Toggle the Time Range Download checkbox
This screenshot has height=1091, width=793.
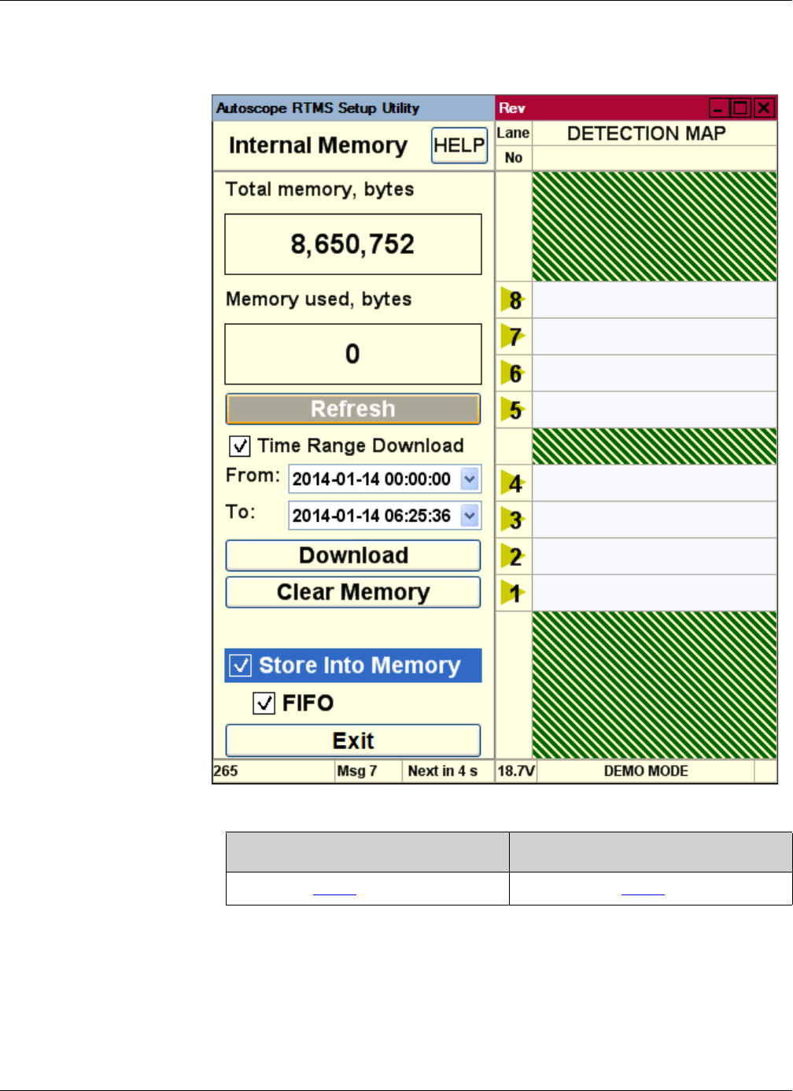[x=240, y=446]
